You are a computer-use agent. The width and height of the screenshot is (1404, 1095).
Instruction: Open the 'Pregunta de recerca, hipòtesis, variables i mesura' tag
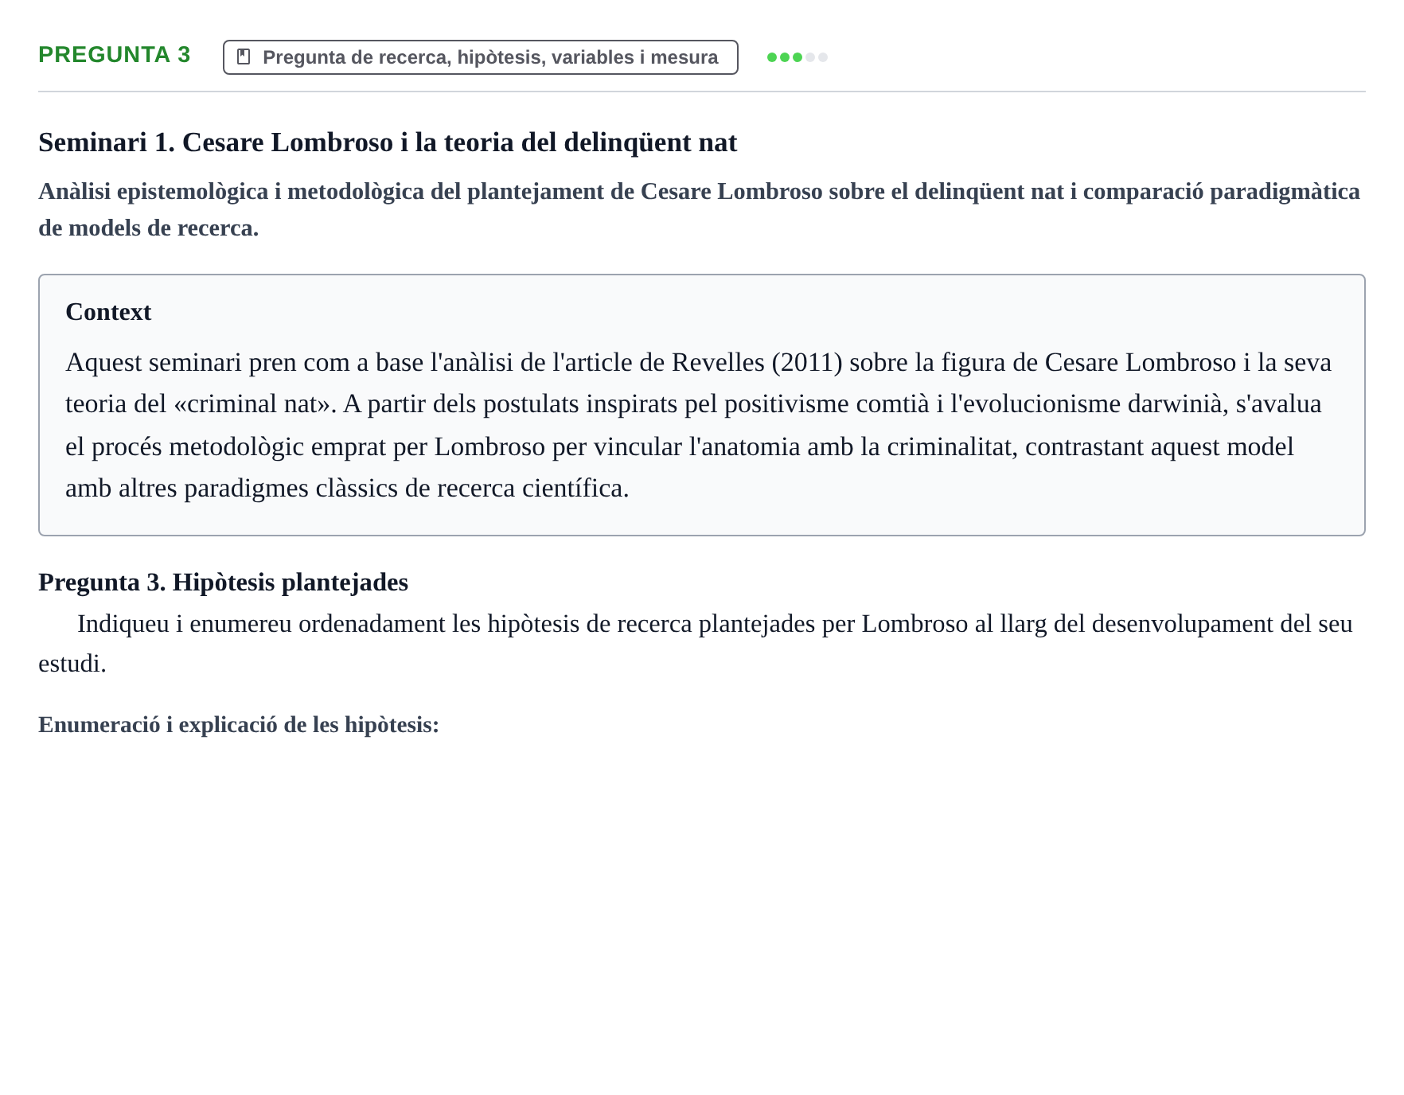point(481,57)
